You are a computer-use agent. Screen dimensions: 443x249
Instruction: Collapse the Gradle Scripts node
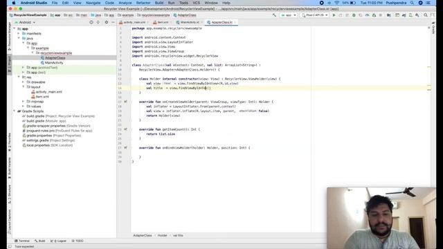click(x=14, y=111)
